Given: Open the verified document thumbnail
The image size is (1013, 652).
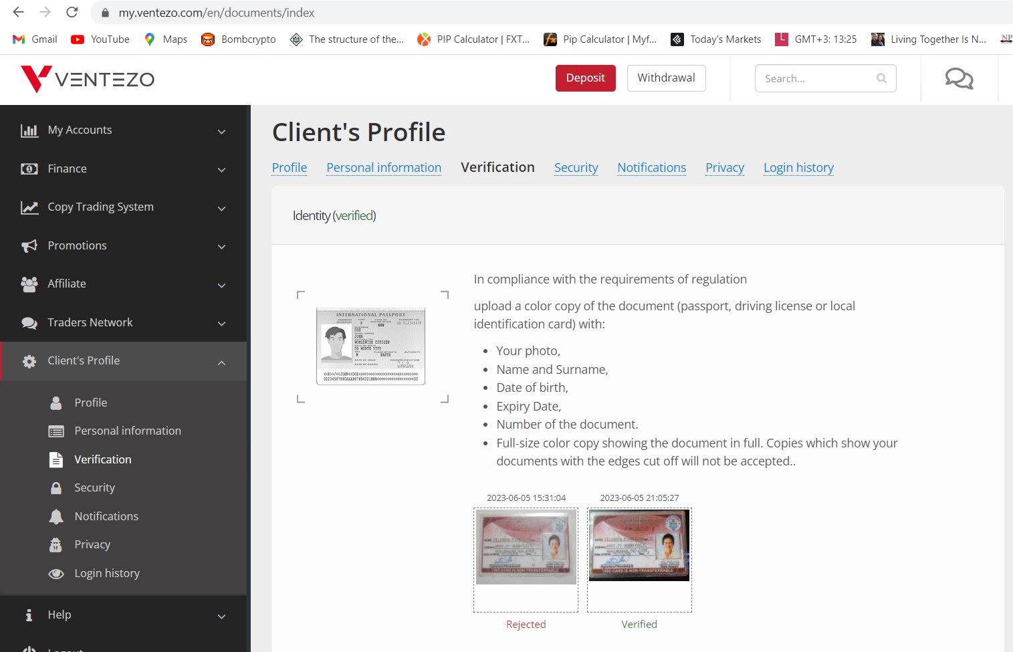Looking at the screenshot, I should point(639,545).
